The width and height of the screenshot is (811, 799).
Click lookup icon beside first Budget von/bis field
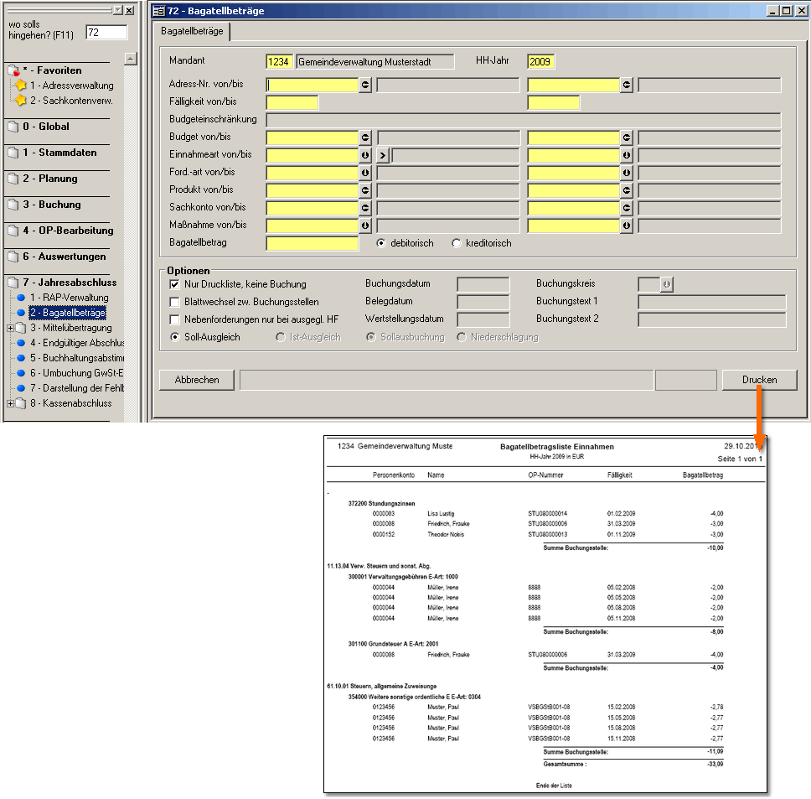365,137
